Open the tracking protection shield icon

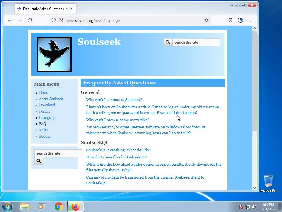click(54, 20)
